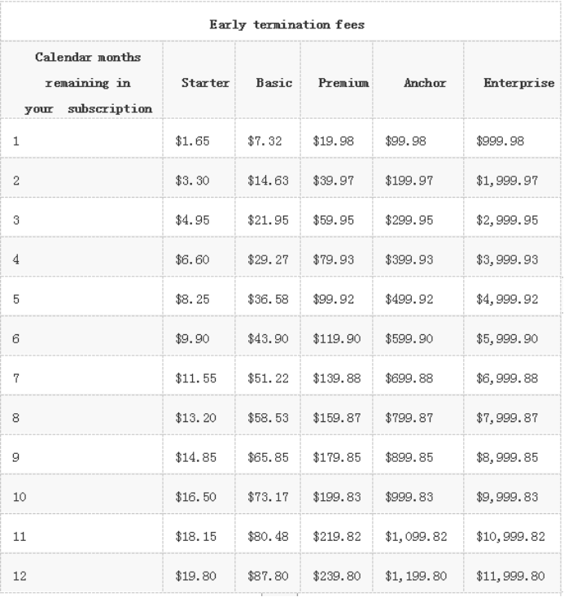Click the $899.85 Anchor fee cell
Viewport: 564px width, 597px height.
click(409, 457)
